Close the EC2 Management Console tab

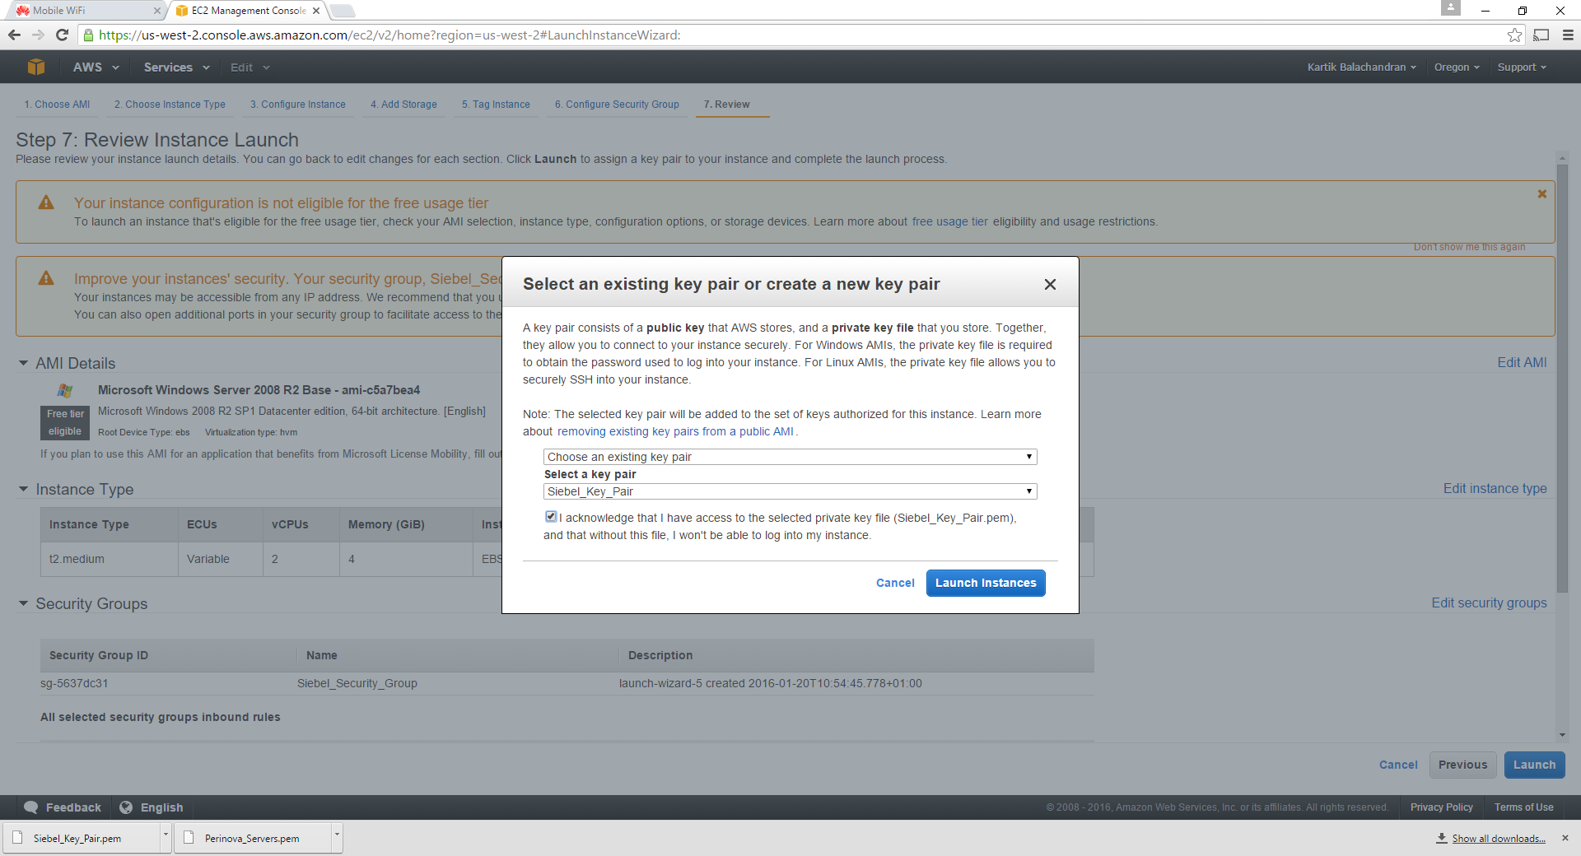coord(316,11)
